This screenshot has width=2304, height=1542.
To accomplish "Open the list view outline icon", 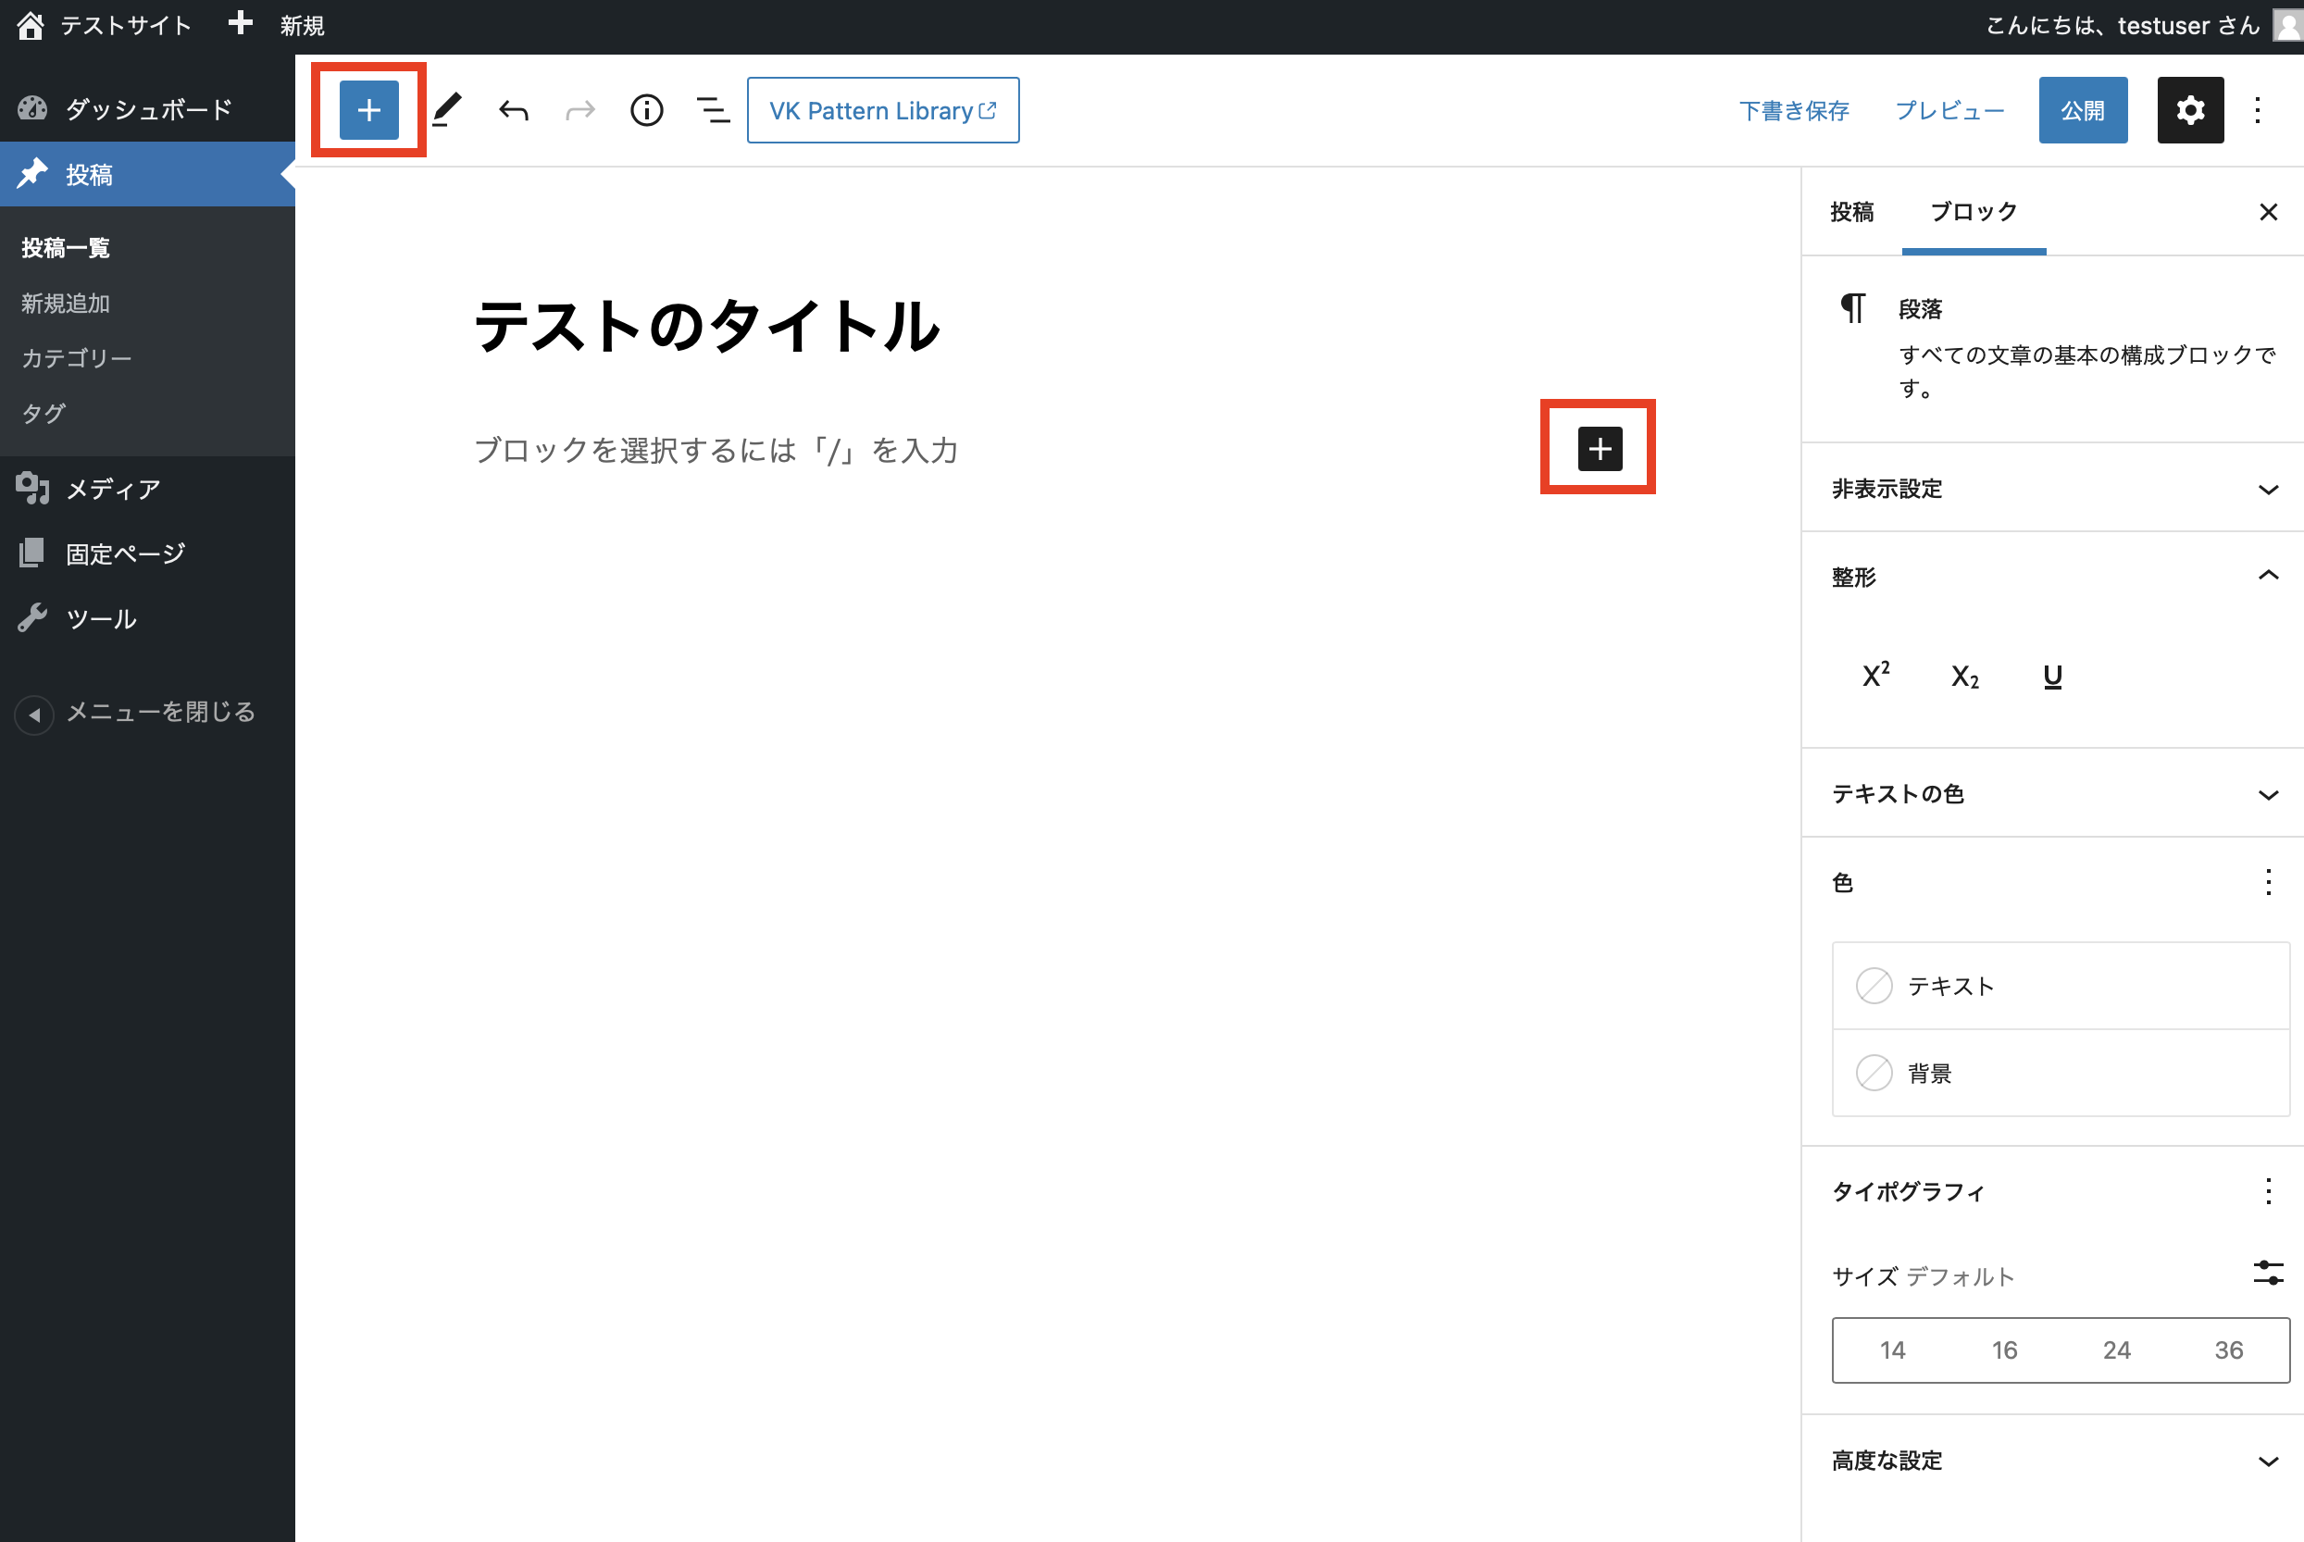I will tap(713, 110).
